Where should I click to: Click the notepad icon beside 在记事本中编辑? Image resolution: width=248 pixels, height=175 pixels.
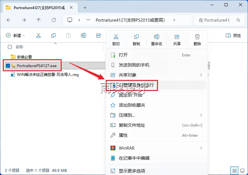coord(113,158)
